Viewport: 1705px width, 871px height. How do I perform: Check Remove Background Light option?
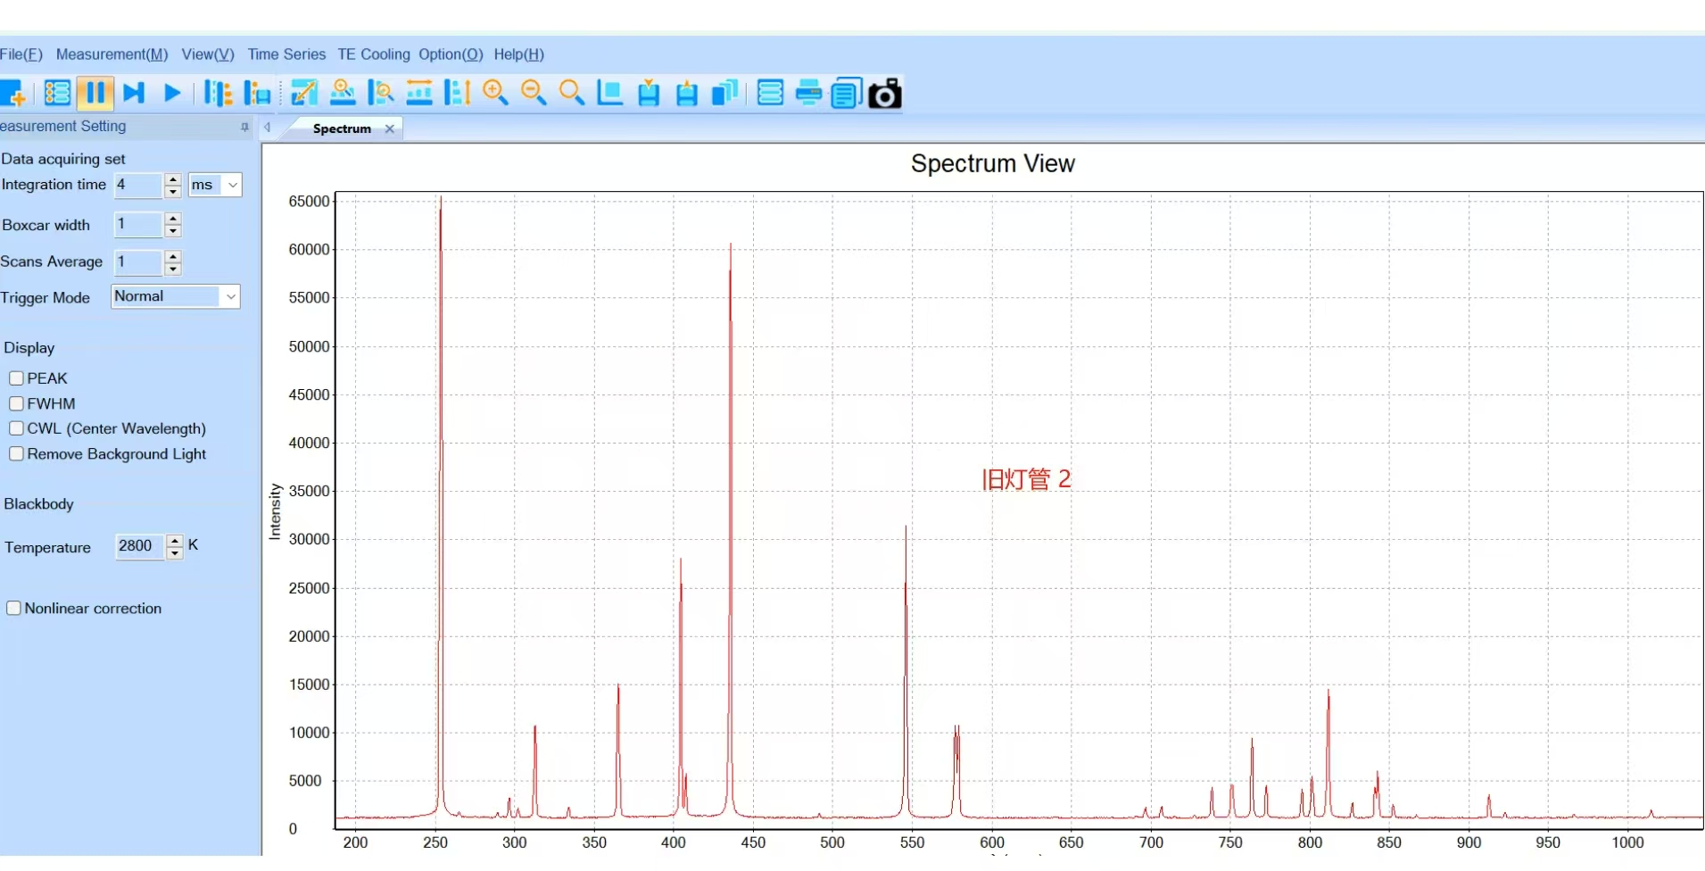pyautogui.click(x=16, y=454)
